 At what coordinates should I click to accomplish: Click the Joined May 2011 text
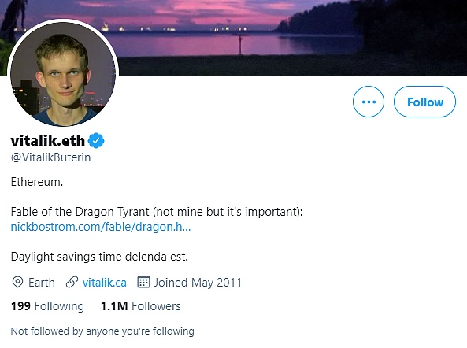point(198,283)
